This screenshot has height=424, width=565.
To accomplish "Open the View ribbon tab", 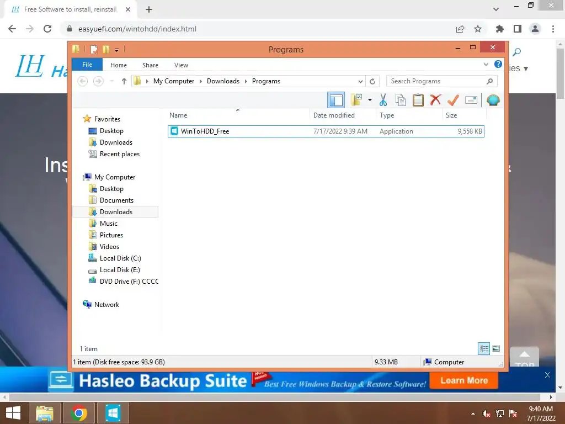I will tap(181, 65).
